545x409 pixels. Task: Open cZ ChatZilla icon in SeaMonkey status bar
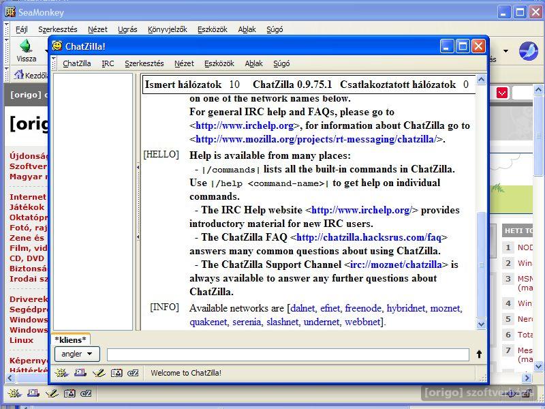coord(87,393)
